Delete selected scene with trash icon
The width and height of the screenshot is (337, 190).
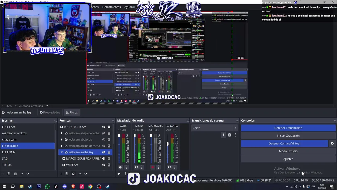pos(9,174)
